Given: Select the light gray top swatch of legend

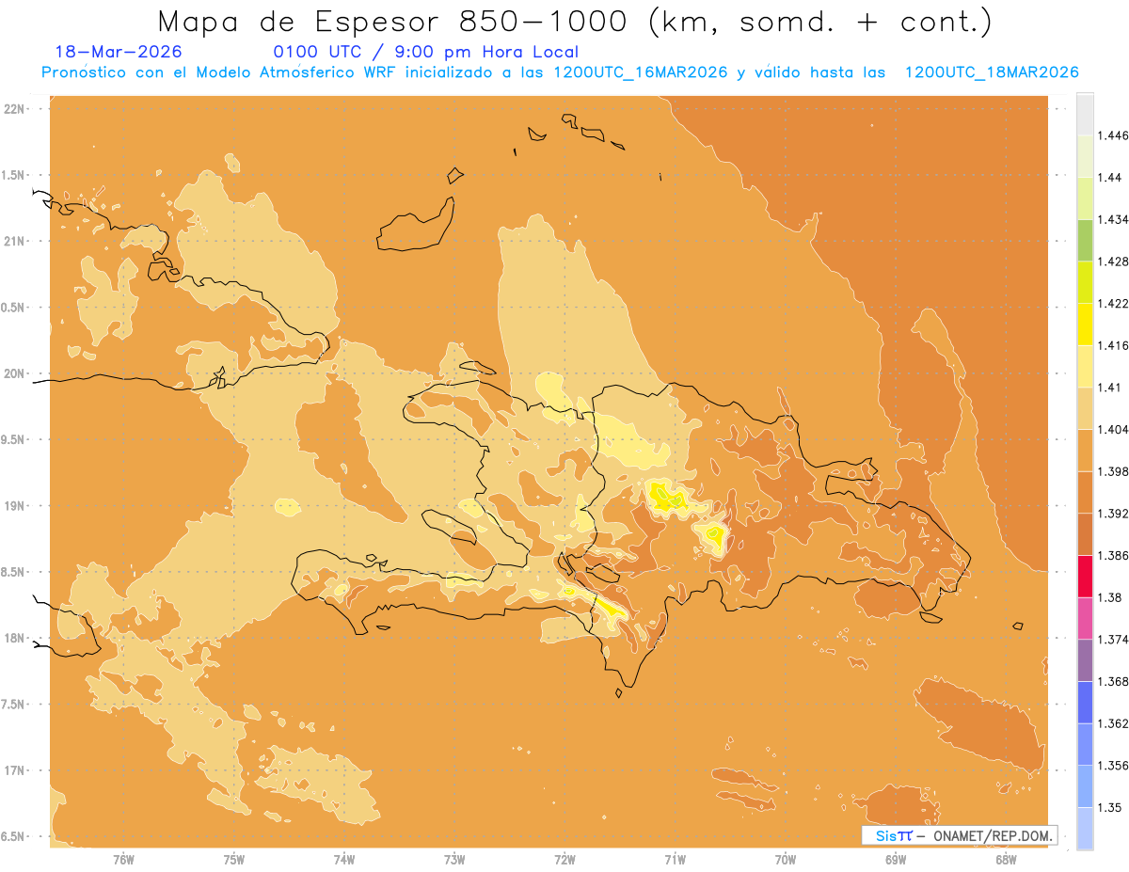Looking at the screenshot, I should coord(1085,114).
